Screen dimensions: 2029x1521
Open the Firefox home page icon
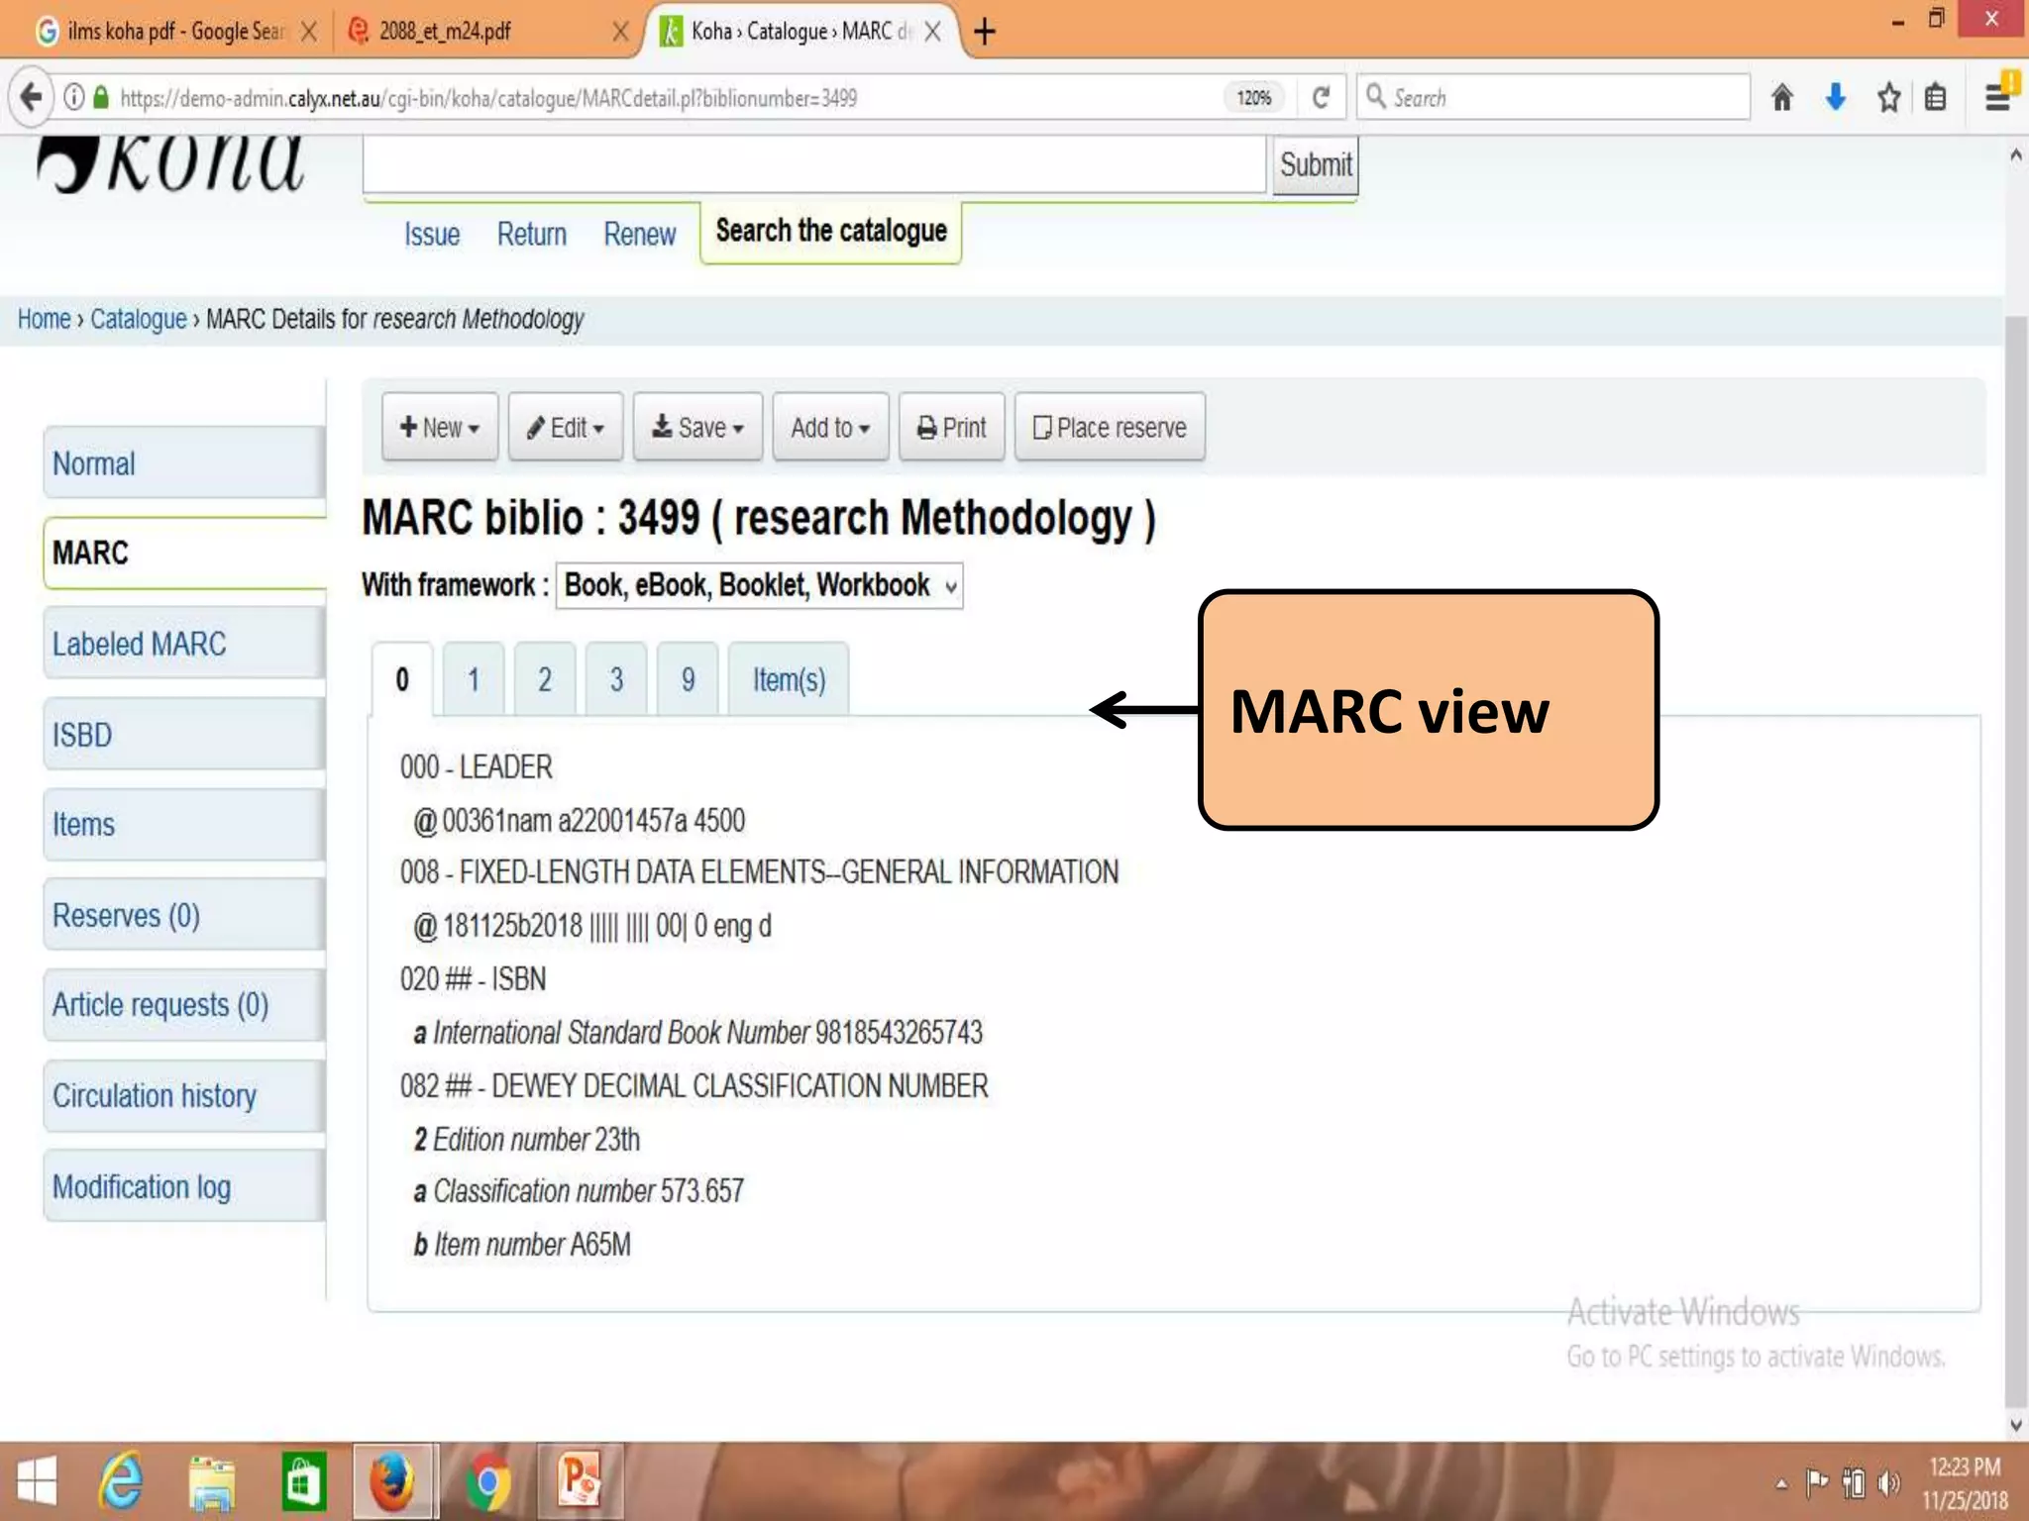pyautogui.click(x=1781, y=97)
